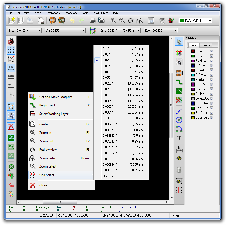Image resolution: width=229 pixels, height=226 pixels.
Task: Select units in millimeters icon
Action: (x=11, y=77)
